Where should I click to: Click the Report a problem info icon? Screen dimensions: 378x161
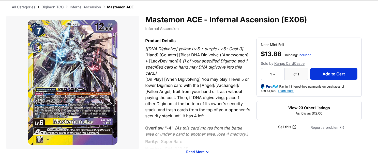[x=342, y=127]
